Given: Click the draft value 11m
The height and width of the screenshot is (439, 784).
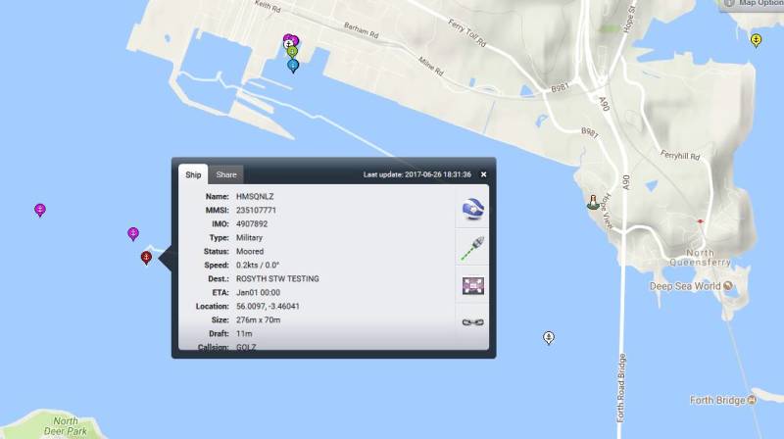Looking at the screenshot, I should (244, 333).
